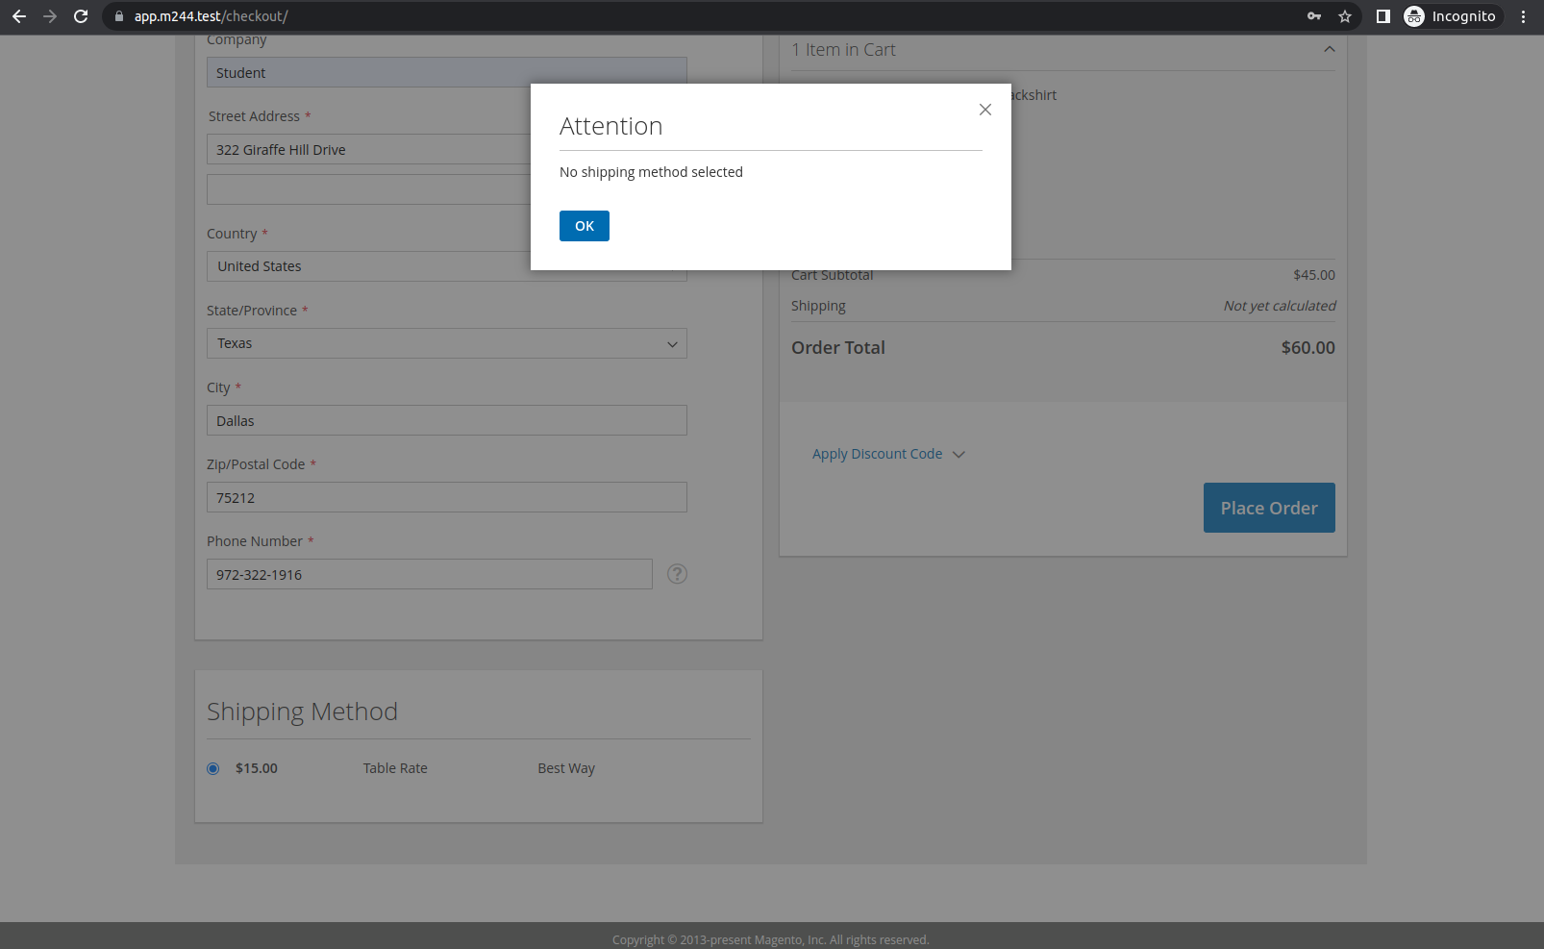Click the Phone Number field 972-322-1916
The width and height of the screenshot is (1544, 949).
click(x=430, y=574)
